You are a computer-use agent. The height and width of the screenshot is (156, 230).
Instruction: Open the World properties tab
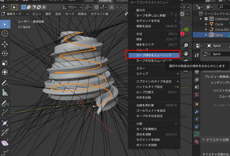[197, 95]
